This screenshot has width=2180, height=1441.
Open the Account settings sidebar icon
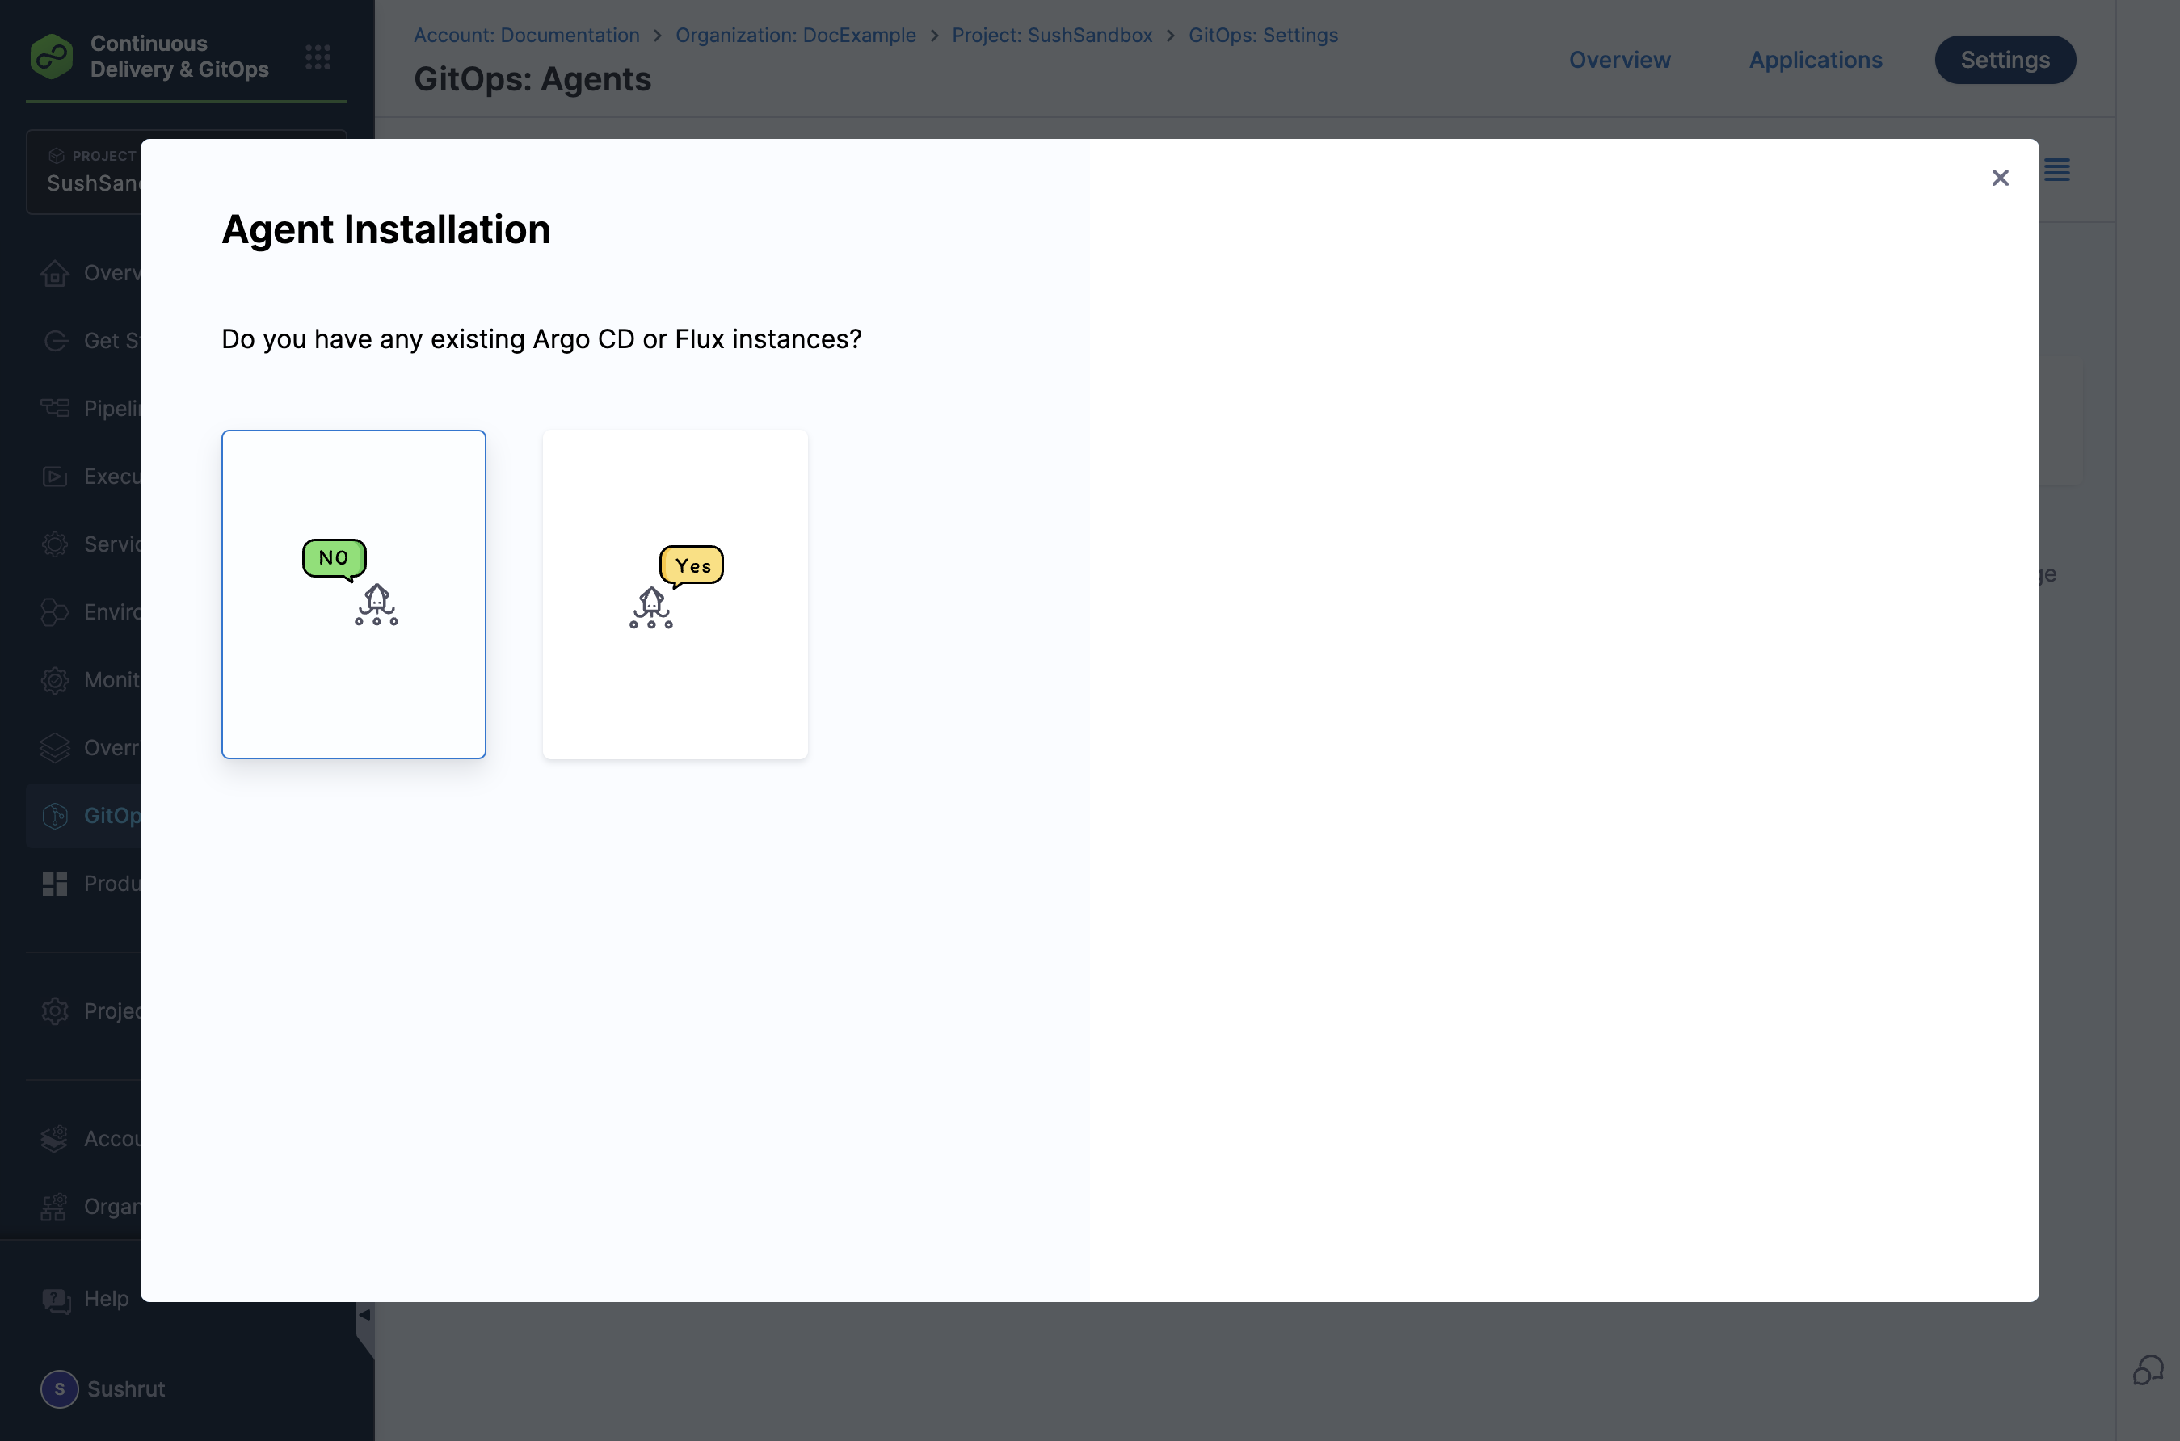click(x=55, y=1139)
